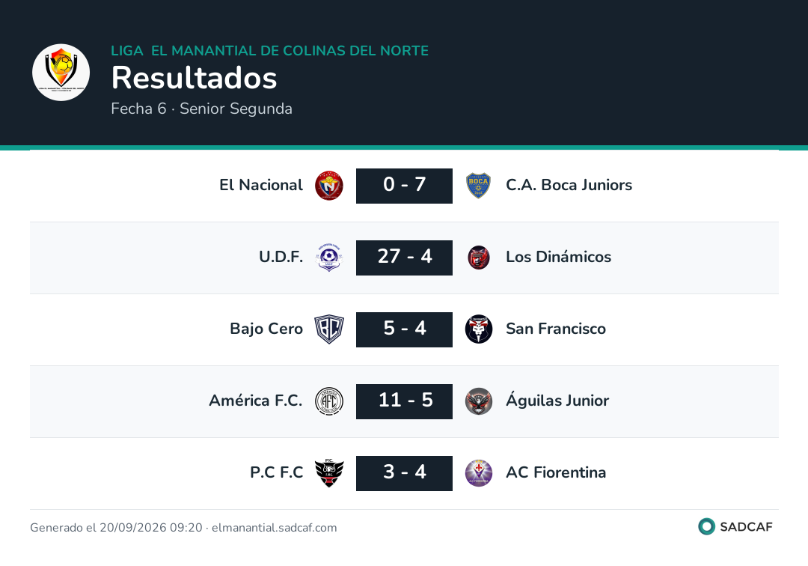Click the Bajo Cero shield icon
Viewport: 808px width, 566px height.
(329, 329)
